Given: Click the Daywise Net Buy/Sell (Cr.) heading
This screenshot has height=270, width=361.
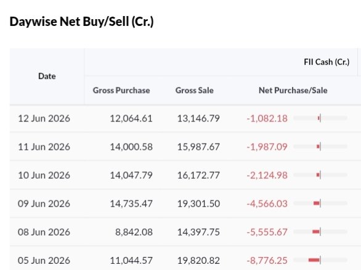Looking at the screenshot, I should (82, 22).
